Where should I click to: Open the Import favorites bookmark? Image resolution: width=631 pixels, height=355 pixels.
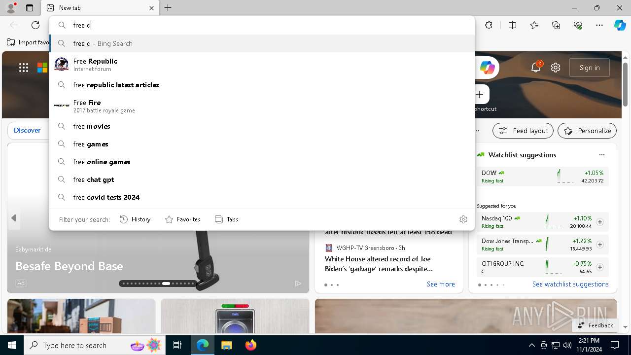click(x=28, y=42)
